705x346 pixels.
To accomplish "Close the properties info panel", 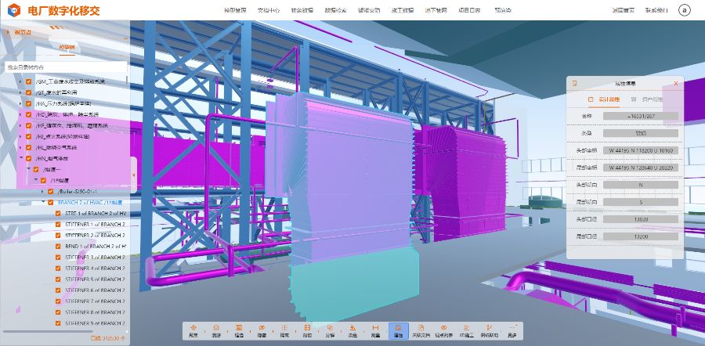I will pyautogui.click(x=676, y=83).
